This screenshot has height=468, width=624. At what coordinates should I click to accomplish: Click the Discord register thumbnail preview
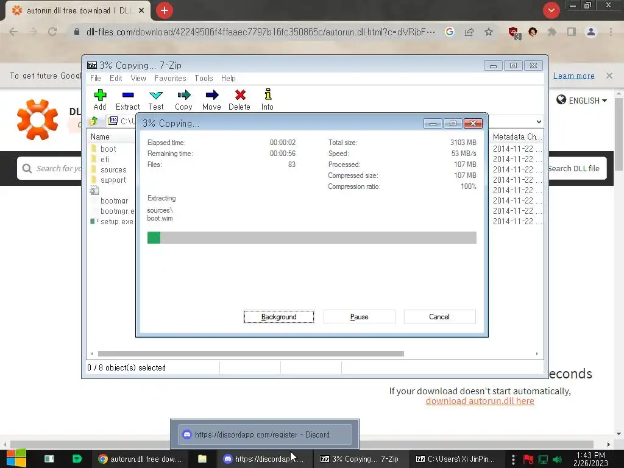click(264, 434)
